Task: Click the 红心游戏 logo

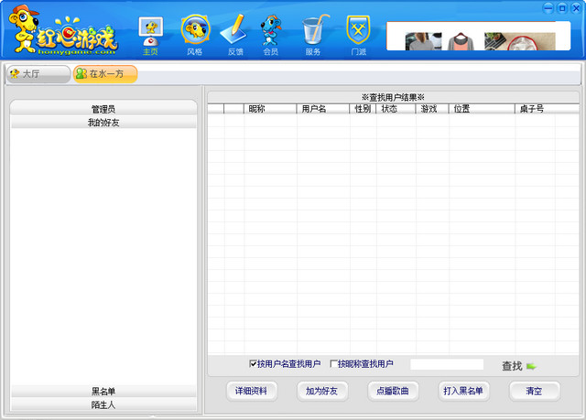Action: (62, 35)
